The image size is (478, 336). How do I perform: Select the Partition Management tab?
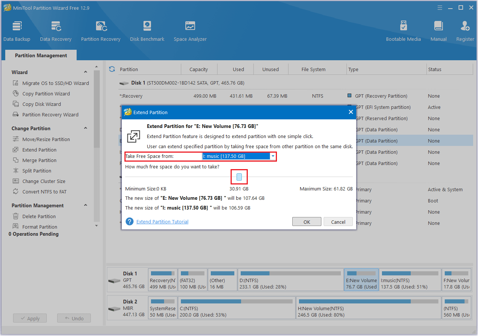coord(41,55)
